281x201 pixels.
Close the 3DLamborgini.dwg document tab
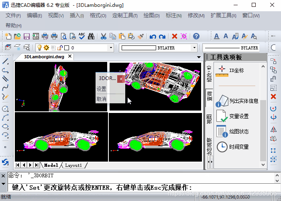tap(70, 56)
